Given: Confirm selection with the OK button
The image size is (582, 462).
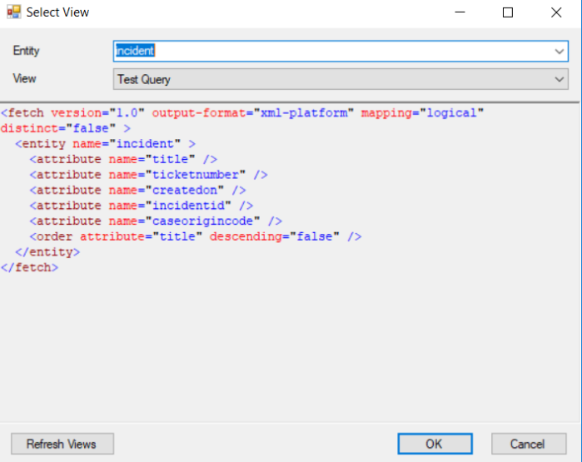Looking at the screenshot, I should click(x=434, y=444).
